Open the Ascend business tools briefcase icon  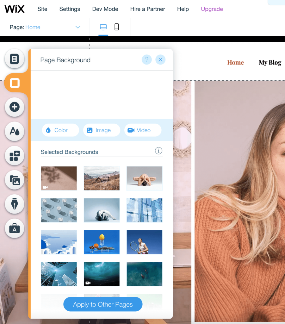click(15, 228)
